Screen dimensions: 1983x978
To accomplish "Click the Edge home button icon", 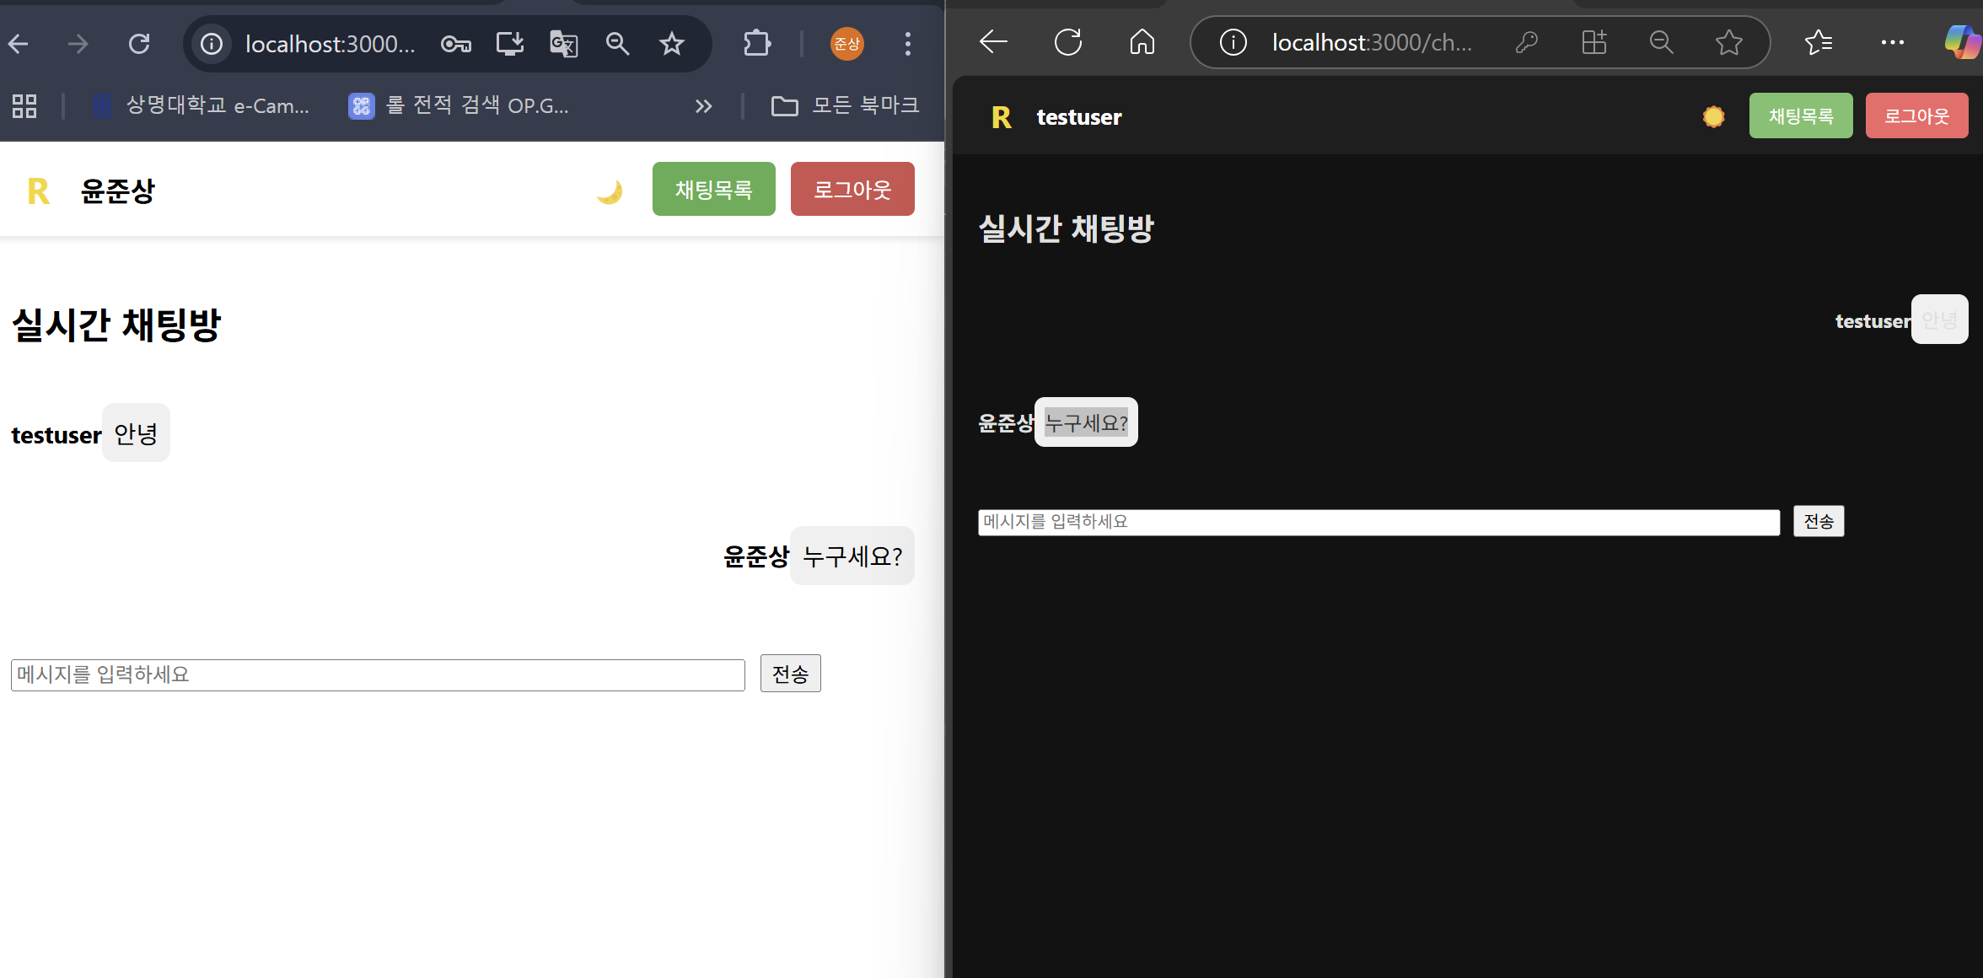I will 1142,41.
